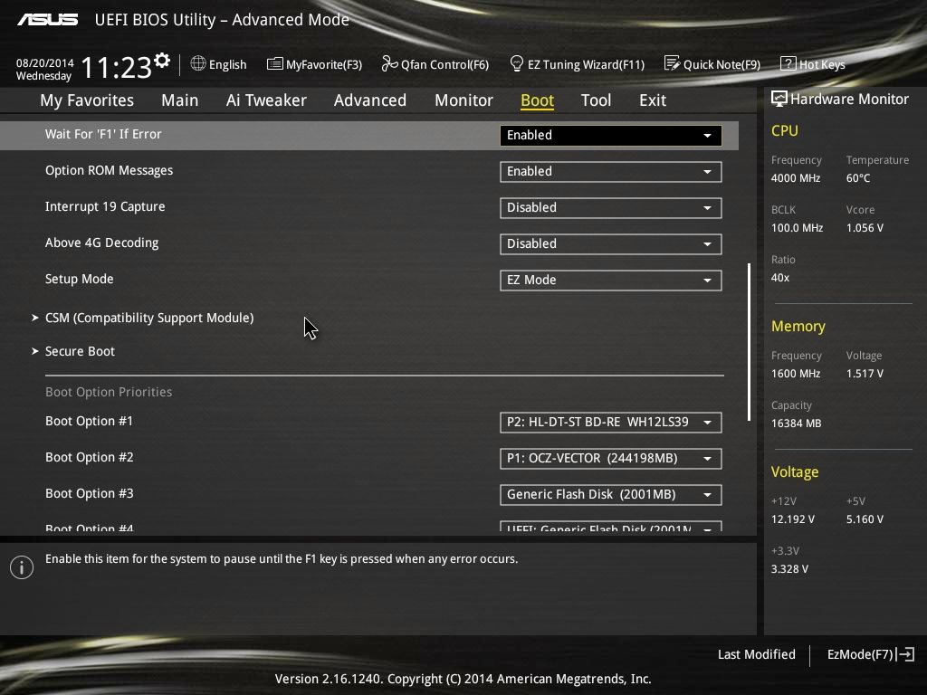Open clock settings gear icon
The image size is (927, 695).
coord(162,61)
